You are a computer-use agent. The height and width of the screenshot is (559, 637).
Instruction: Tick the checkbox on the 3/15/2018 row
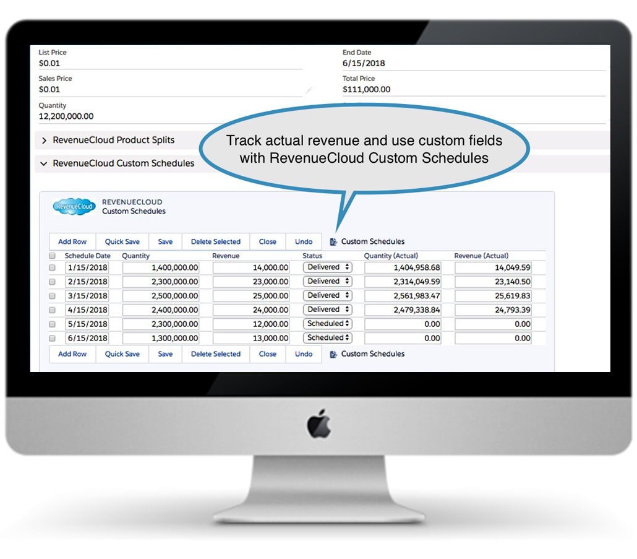(x=52, y=296)
